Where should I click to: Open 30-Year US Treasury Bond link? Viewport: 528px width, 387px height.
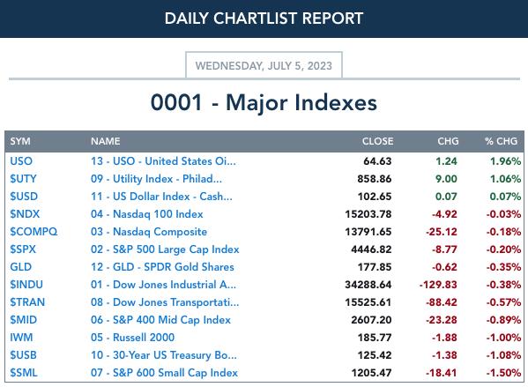point(164,355)
